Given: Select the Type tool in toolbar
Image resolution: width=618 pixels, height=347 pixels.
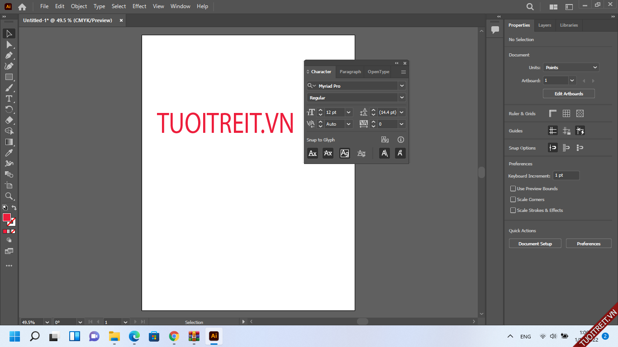Looking at the screenshot, I should pyautogui.click(x=9, y=98).
